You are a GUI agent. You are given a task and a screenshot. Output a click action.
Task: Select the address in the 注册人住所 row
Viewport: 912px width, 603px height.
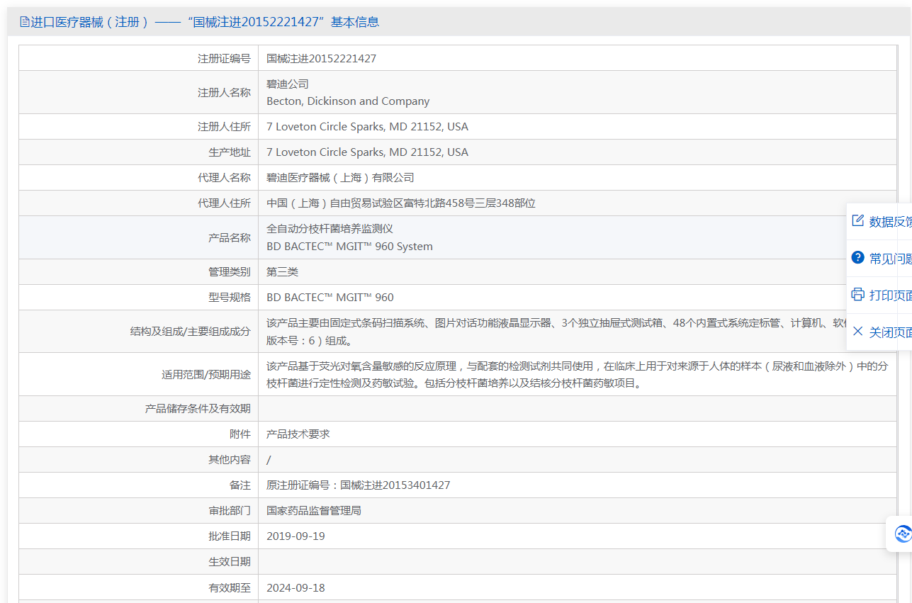(x=367, y=126)
